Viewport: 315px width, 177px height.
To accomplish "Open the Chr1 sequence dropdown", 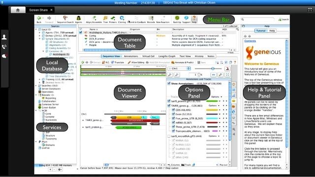I will click(179, 69).
